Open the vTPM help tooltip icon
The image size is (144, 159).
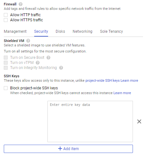point(38,63)
